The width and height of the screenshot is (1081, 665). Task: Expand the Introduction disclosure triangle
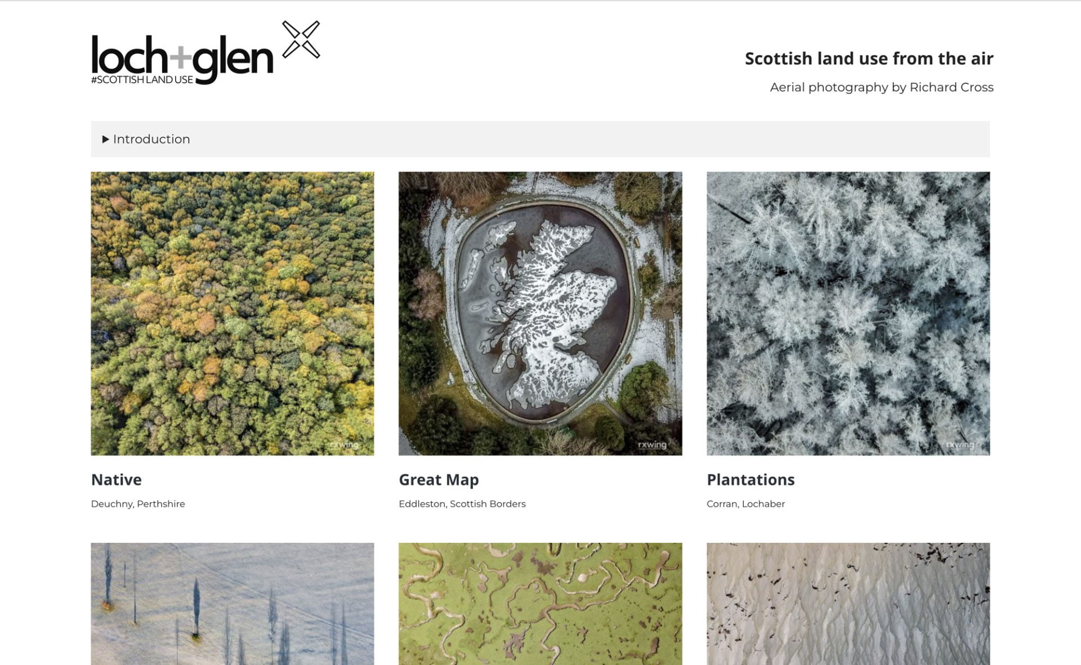105,139
